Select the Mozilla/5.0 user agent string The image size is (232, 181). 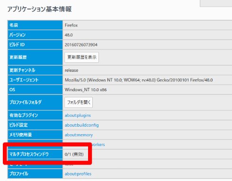[139, 80]
